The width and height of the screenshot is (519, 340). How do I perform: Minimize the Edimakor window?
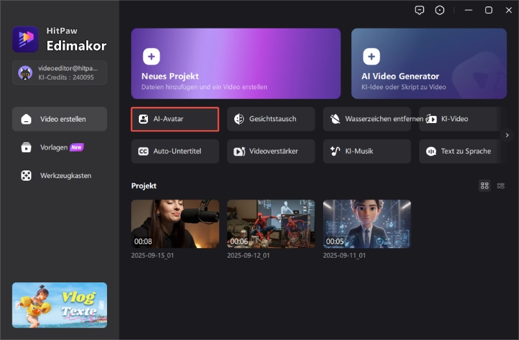point(468,10)
